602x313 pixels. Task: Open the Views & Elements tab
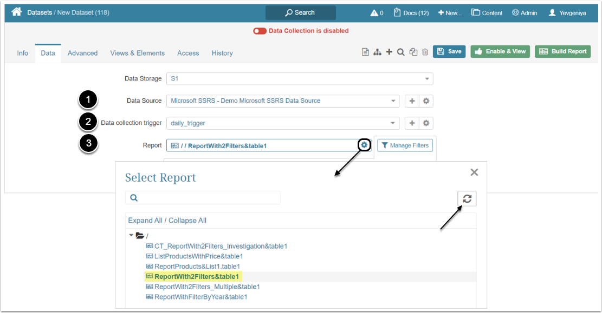[x=138, y=54]
